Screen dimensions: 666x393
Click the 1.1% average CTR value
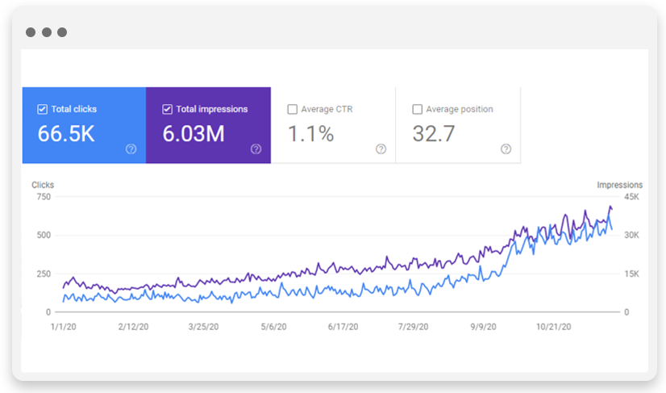click(x=310, y=134)
